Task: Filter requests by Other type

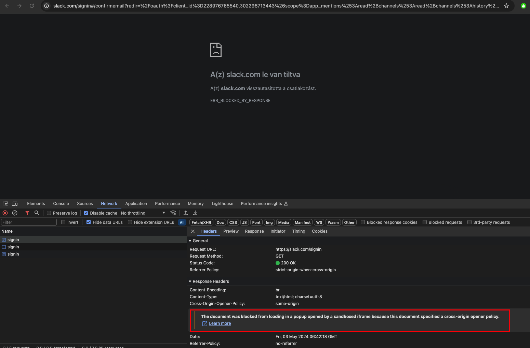Action: (x=349, y=222)
